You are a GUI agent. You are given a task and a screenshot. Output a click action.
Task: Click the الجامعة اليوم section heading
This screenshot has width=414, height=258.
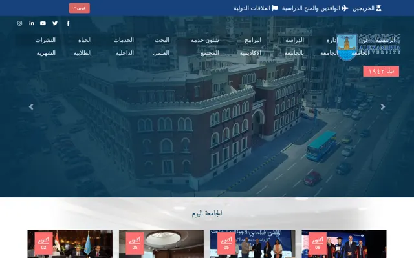click(x=207, y=213)
